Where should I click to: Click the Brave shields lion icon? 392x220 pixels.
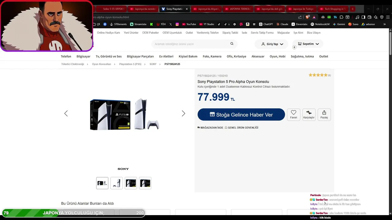[x=308, y=17]
